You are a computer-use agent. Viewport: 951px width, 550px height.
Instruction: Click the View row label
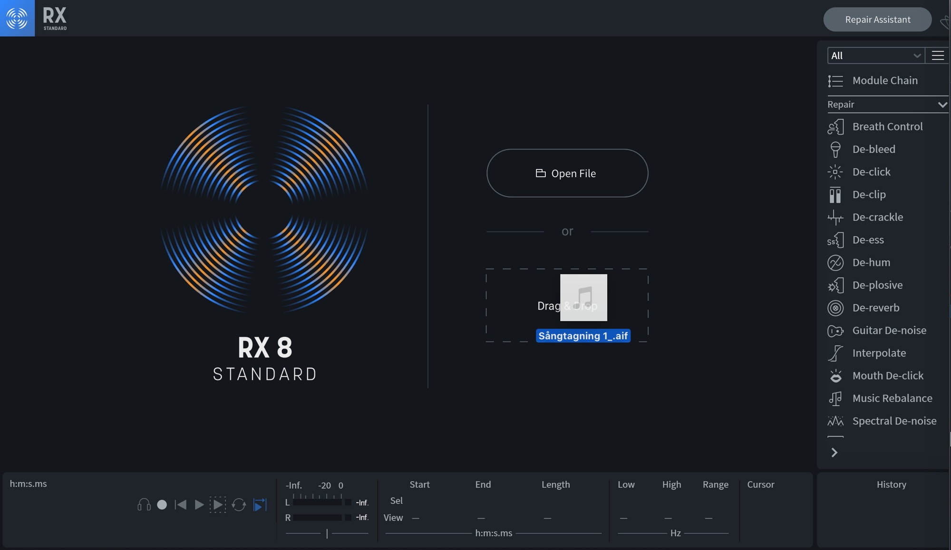[x=393, y=518]
